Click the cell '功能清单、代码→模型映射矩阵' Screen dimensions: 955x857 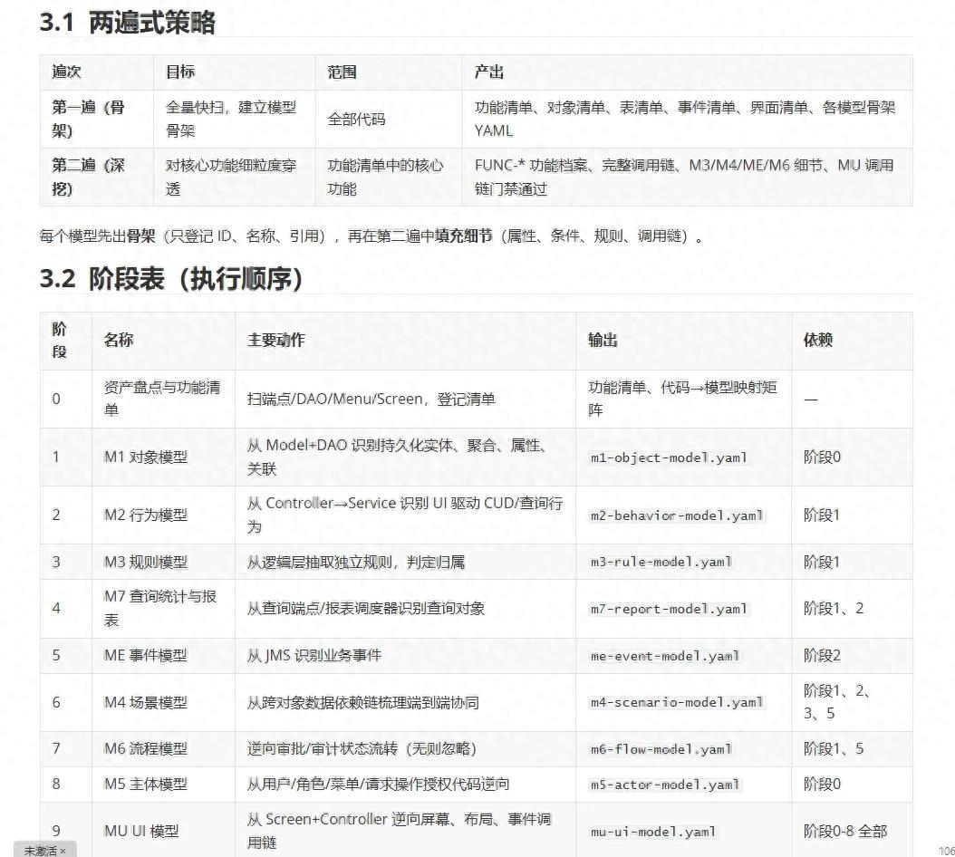tap(682, 399)
